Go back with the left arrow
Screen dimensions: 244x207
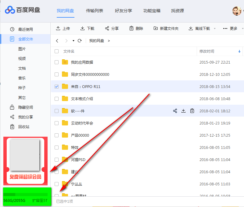(x=57, y=40)
